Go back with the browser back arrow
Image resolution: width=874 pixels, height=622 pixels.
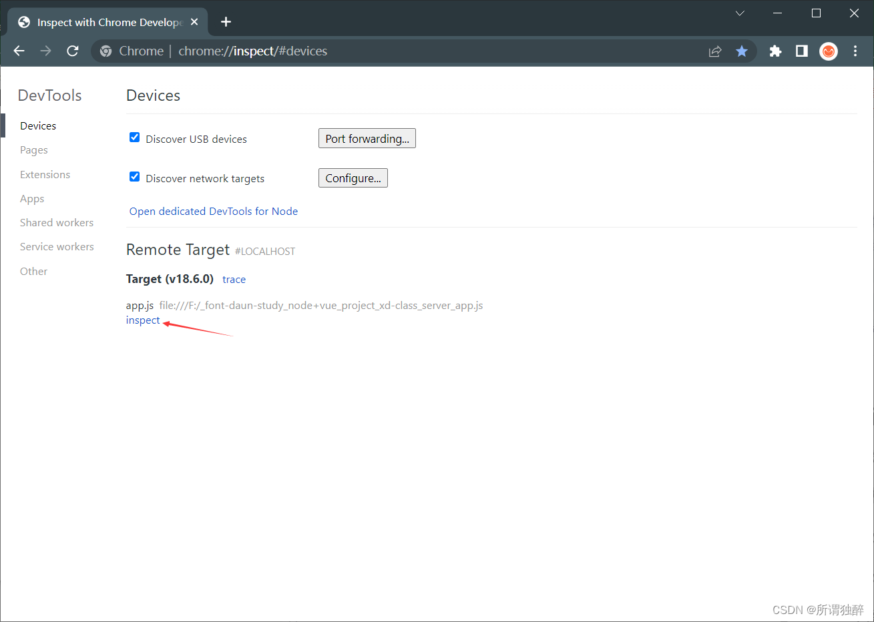coord(19,51)
